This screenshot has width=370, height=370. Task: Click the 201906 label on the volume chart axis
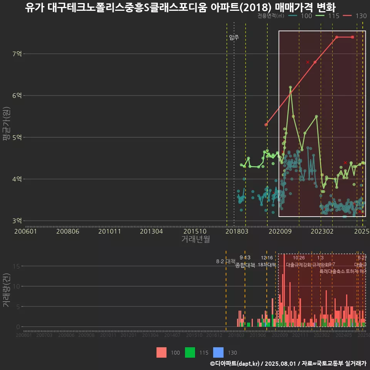pos(258,335)
